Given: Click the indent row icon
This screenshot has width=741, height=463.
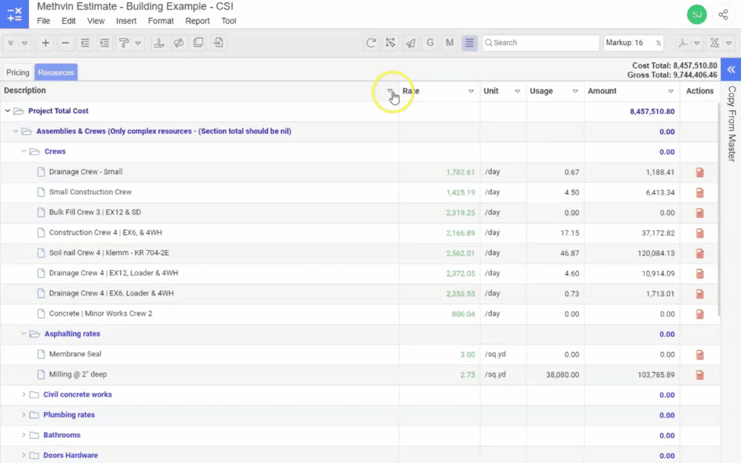Looking at the screenshot, I should 104,43.
